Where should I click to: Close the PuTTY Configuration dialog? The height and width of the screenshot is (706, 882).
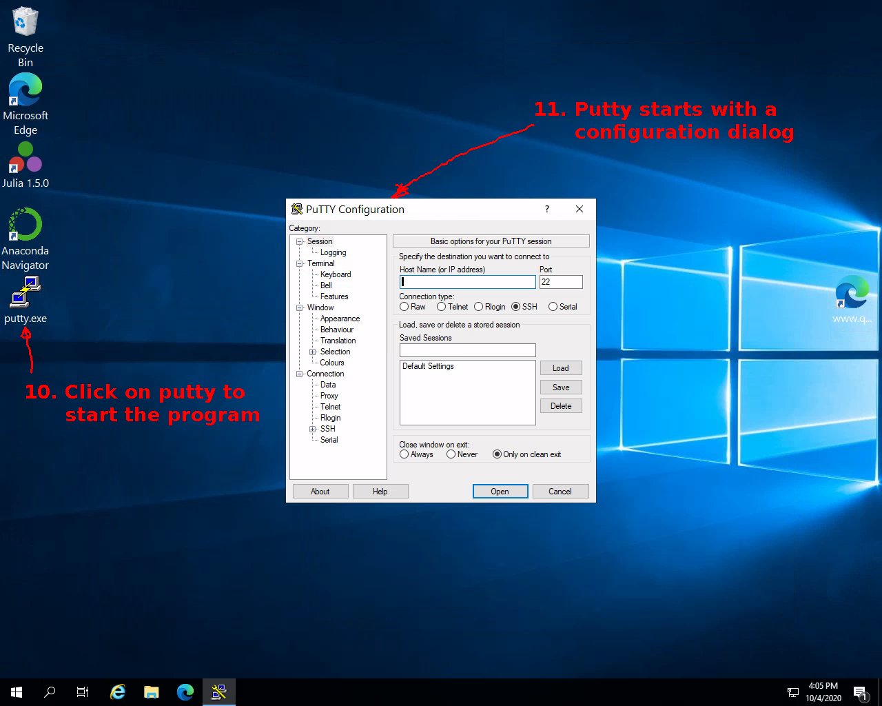[x=580, y=209]
